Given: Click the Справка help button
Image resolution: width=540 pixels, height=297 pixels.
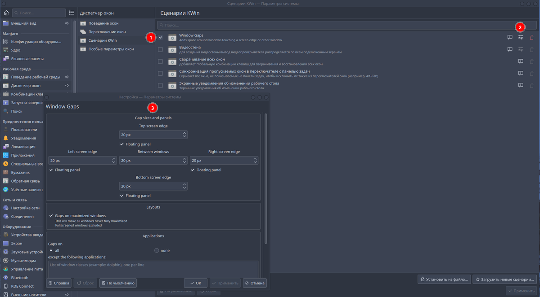Looking at the screenshot, I should tap(58, 283).
